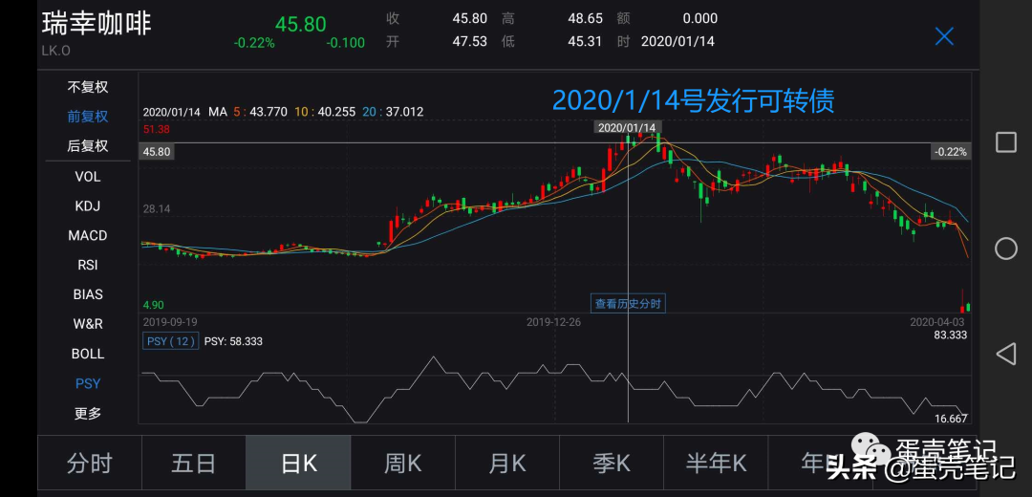
Task: Open the 五日 five-day tab
Action: tap(193, 464)
